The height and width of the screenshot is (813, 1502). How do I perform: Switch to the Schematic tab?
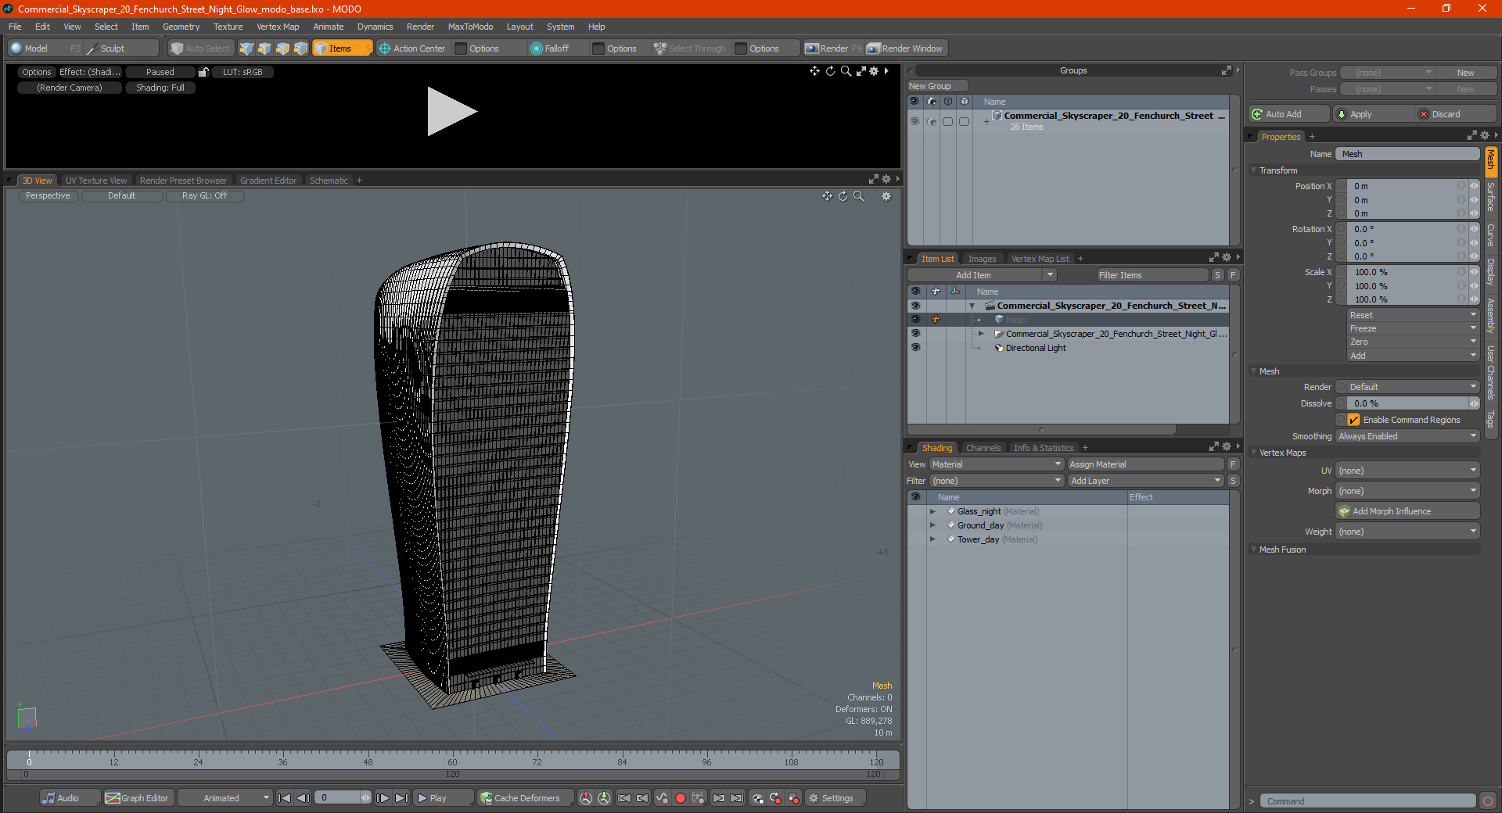[329, 181]
